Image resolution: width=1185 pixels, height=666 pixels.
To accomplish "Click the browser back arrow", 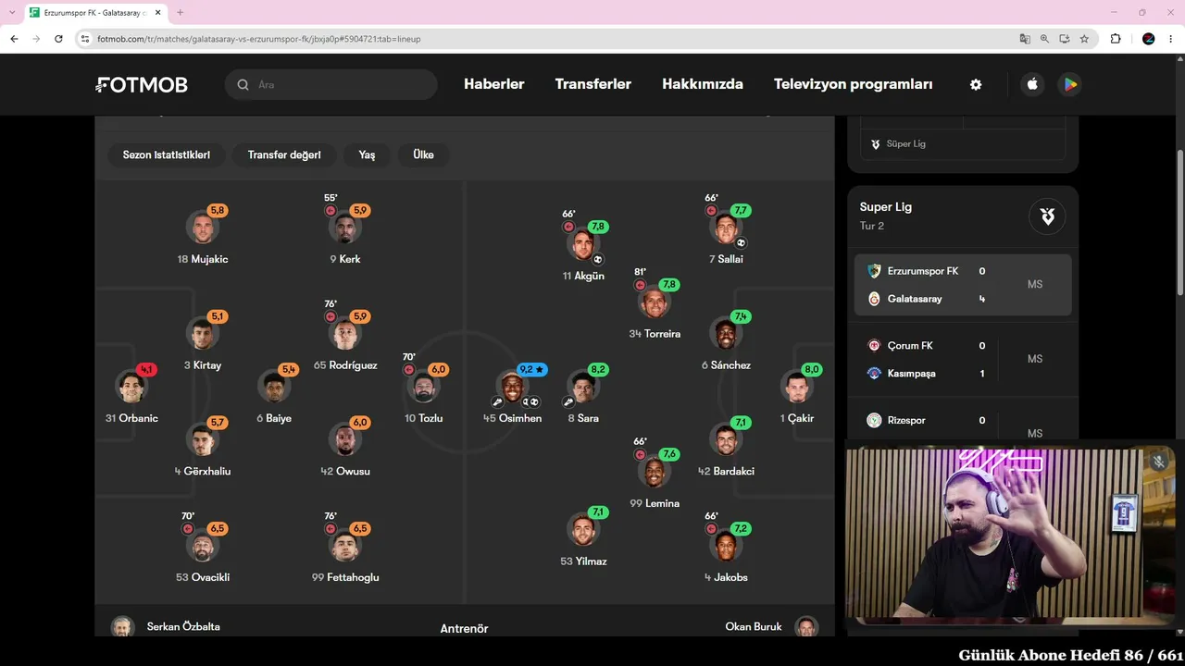I will 14,39.
